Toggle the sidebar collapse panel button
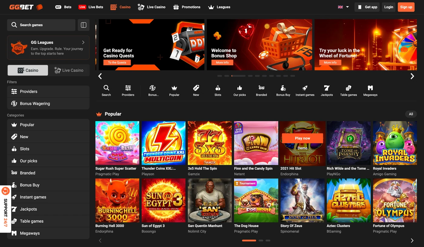This screenshot has height=247, width=424. pyautogui.click(x=84, y=25)
